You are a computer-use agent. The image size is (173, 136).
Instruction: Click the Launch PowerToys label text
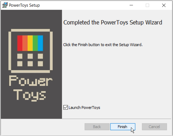click(x=84, y=108)
